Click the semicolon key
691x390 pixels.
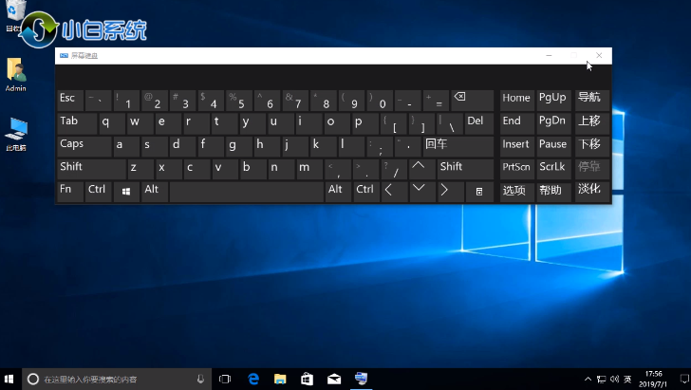380,146
